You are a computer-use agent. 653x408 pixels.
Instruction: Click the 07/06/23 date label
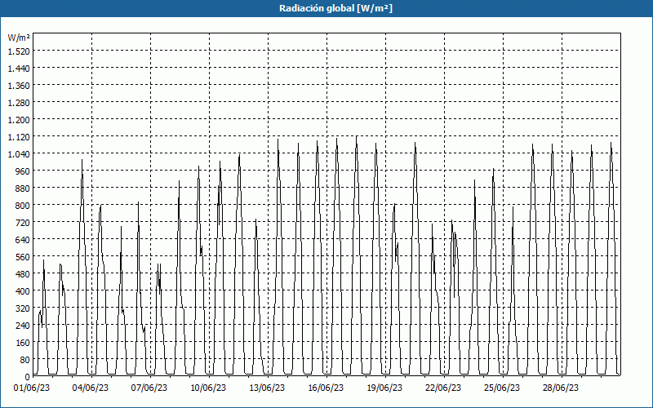[x=149, y=388]
